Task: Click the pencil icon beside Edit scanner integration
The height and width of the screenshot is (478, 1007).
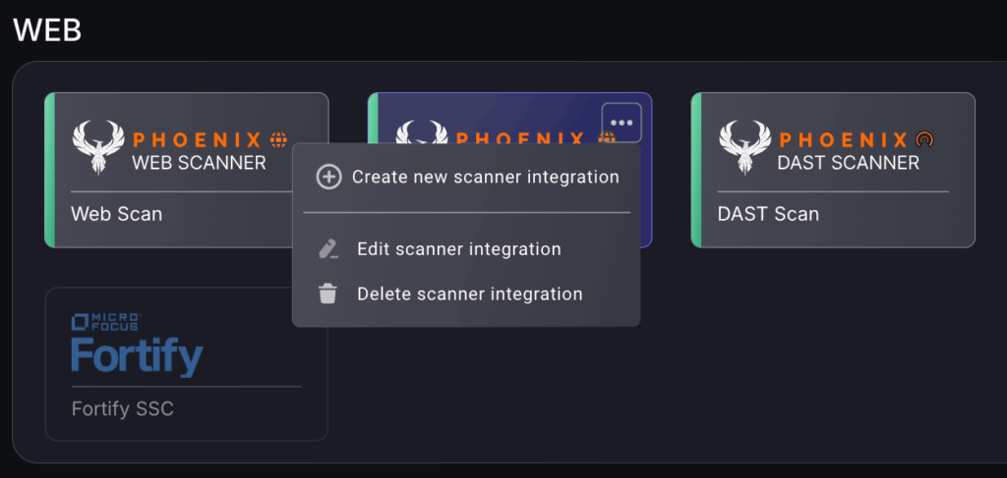Action: [x=328, y=249]
